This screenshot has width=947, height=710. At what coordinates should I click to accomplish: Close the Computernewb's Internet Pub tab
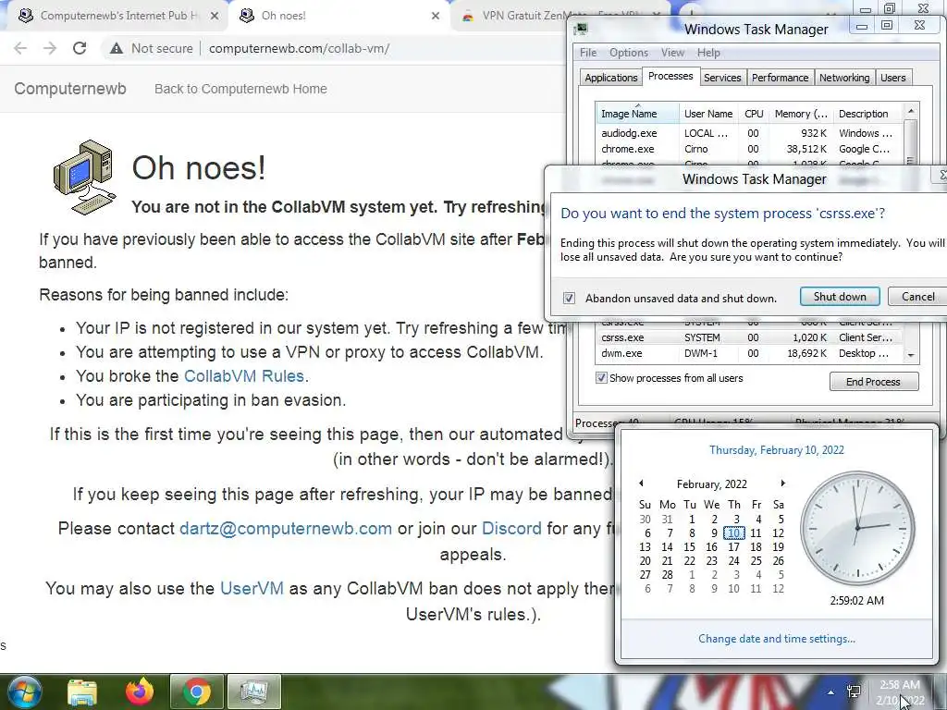[215, 16]
